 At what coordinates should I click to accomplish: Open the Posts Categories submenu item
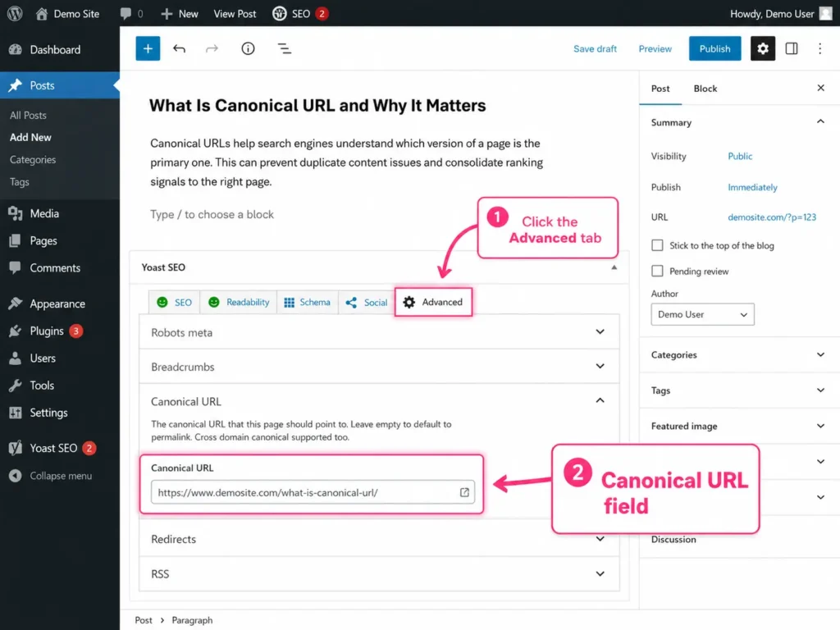(x=33, y=160)
